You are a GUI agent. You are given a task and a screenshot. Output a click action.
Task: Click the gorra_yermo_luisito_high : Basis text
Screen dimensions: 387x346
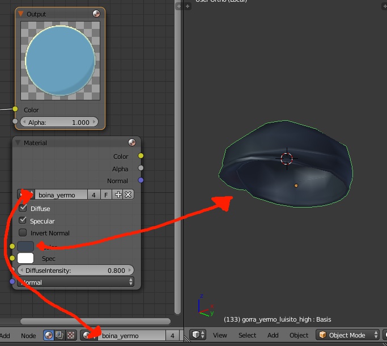(286, 319)
